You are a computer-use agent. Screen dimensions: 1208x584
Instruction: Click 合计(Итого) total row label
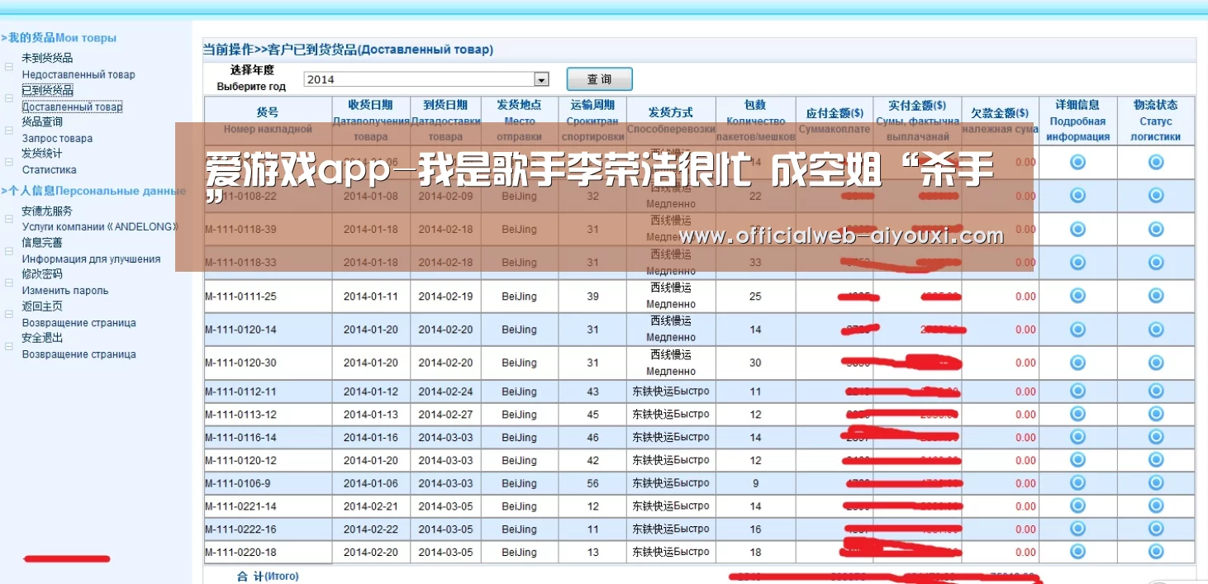point(268,576)
